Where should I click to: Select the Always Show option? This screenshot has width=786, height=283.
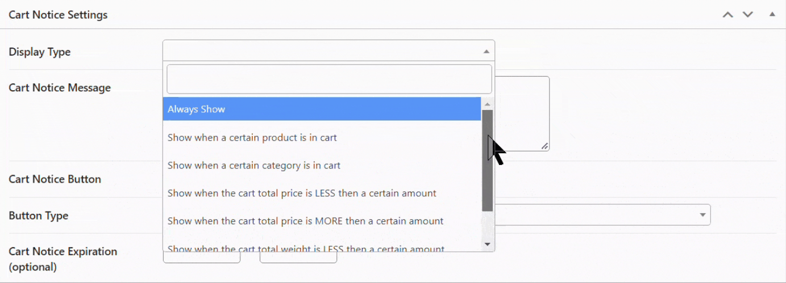(x=322, y=109)
